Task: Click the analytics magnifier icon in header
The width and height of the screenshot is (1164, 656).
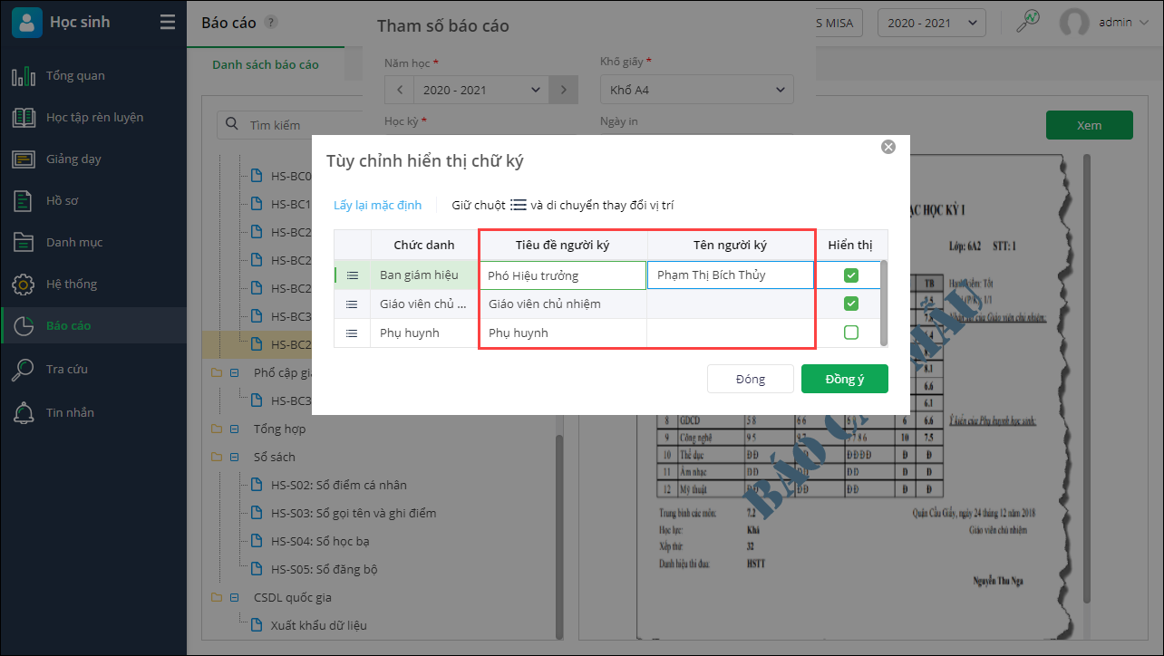Action: point(1028,21)
